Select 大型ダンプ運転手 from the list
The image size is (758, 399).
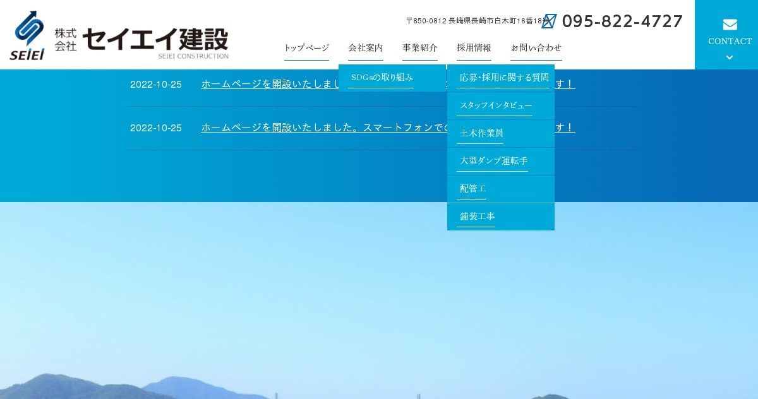493,161
